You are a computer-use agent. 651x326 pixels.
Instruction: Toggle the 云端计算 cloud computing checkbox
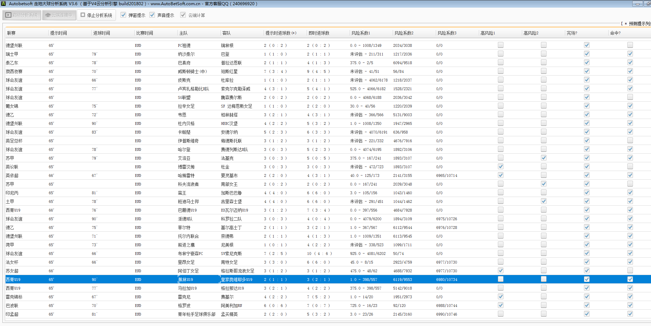pos(183,15)
